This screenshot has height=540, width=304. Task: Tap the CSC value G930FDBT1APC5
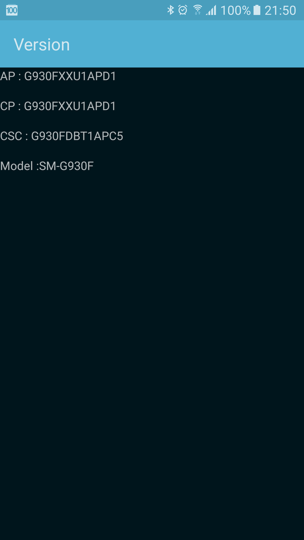coord(77,136)
